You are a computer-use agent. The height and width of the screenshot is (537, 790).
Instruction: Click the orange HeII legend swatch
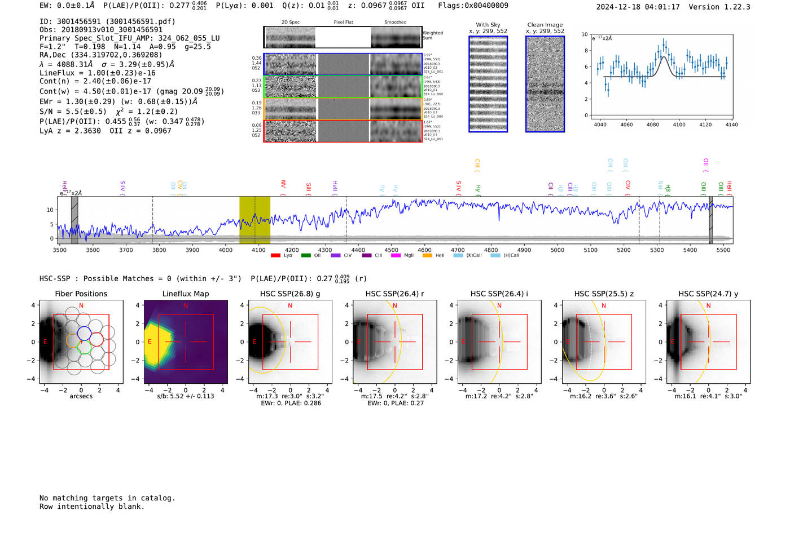(x=427, y=256)
